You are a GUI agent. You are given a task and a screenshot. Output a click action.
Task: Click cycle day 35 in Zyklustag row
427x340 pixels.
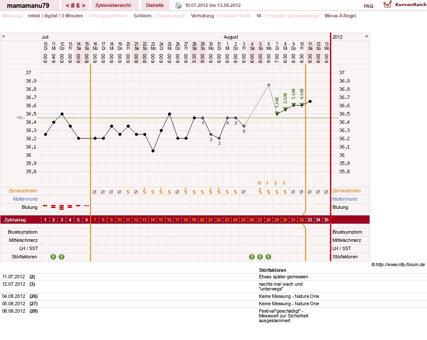[x=326, y=220]
